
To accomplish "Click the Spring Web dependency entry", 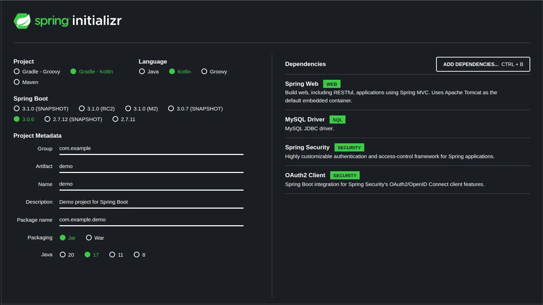I will (407, 92).
